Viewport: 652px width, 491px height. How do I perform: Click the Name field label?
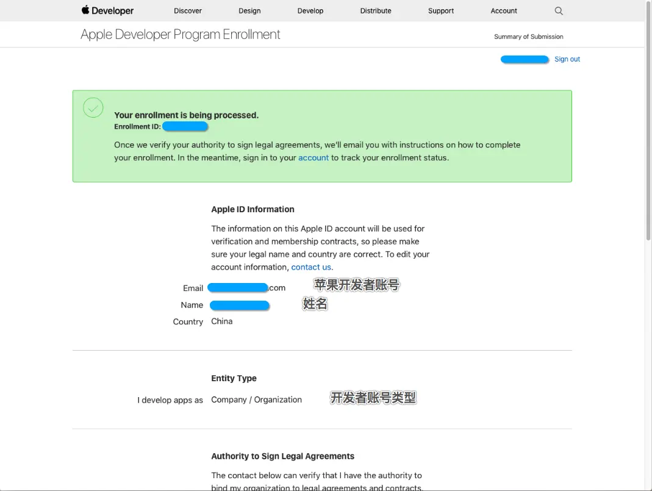tap(192, 305)
